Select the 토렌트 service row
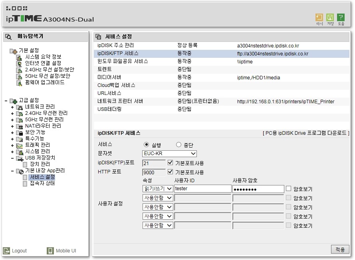355x260 pixels. (221, 69)
